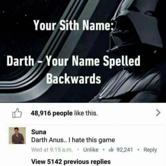Click the 'Darth – Your Name Spelled' caption line

(x=74, y=61)
